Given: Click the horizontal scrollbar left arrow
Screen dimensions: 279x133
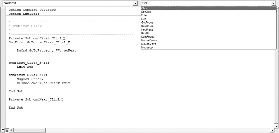Looking at the screenshot, I should click(x=11, y=130).
